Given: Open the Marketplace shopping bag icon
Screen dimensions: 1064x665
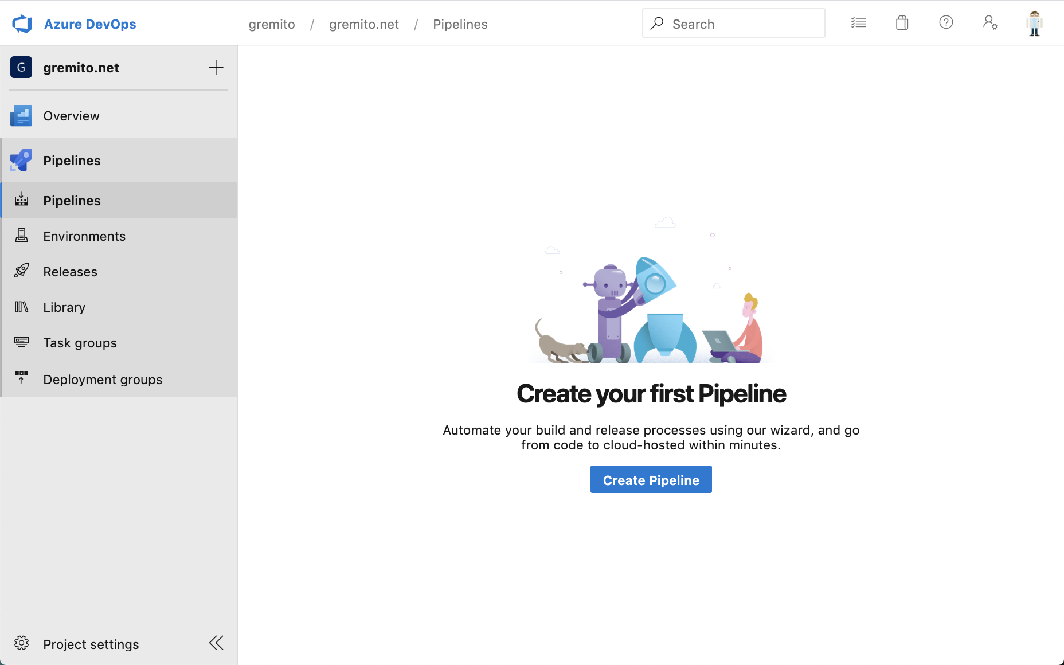Looking at the screenshot, I should coord(902,23).
